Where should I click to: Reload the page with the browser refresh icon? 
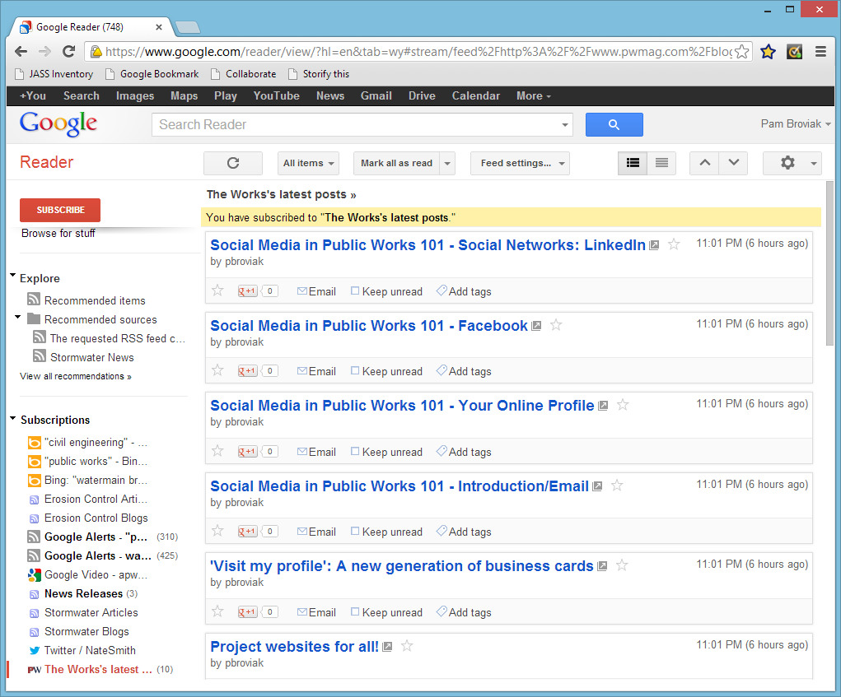[x=68, y=51]
